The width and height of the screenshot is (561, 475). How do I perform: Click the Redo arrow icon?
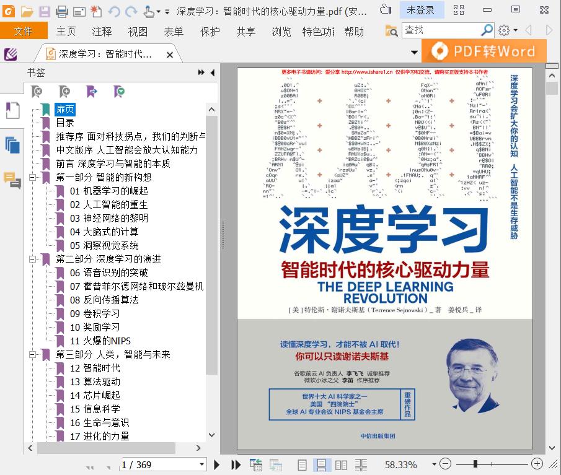131,12
